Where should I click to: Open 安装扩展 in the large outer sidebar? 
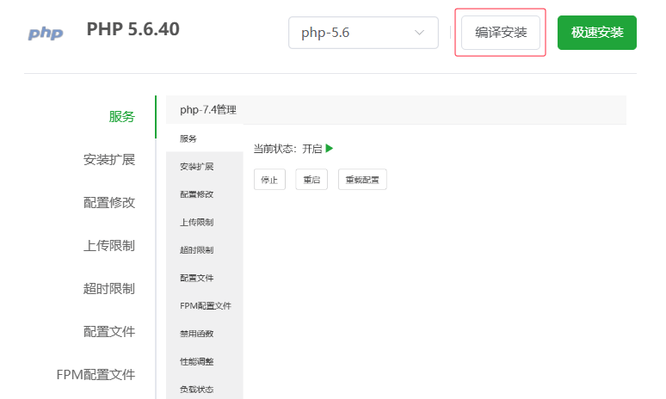tap(109, 160)
